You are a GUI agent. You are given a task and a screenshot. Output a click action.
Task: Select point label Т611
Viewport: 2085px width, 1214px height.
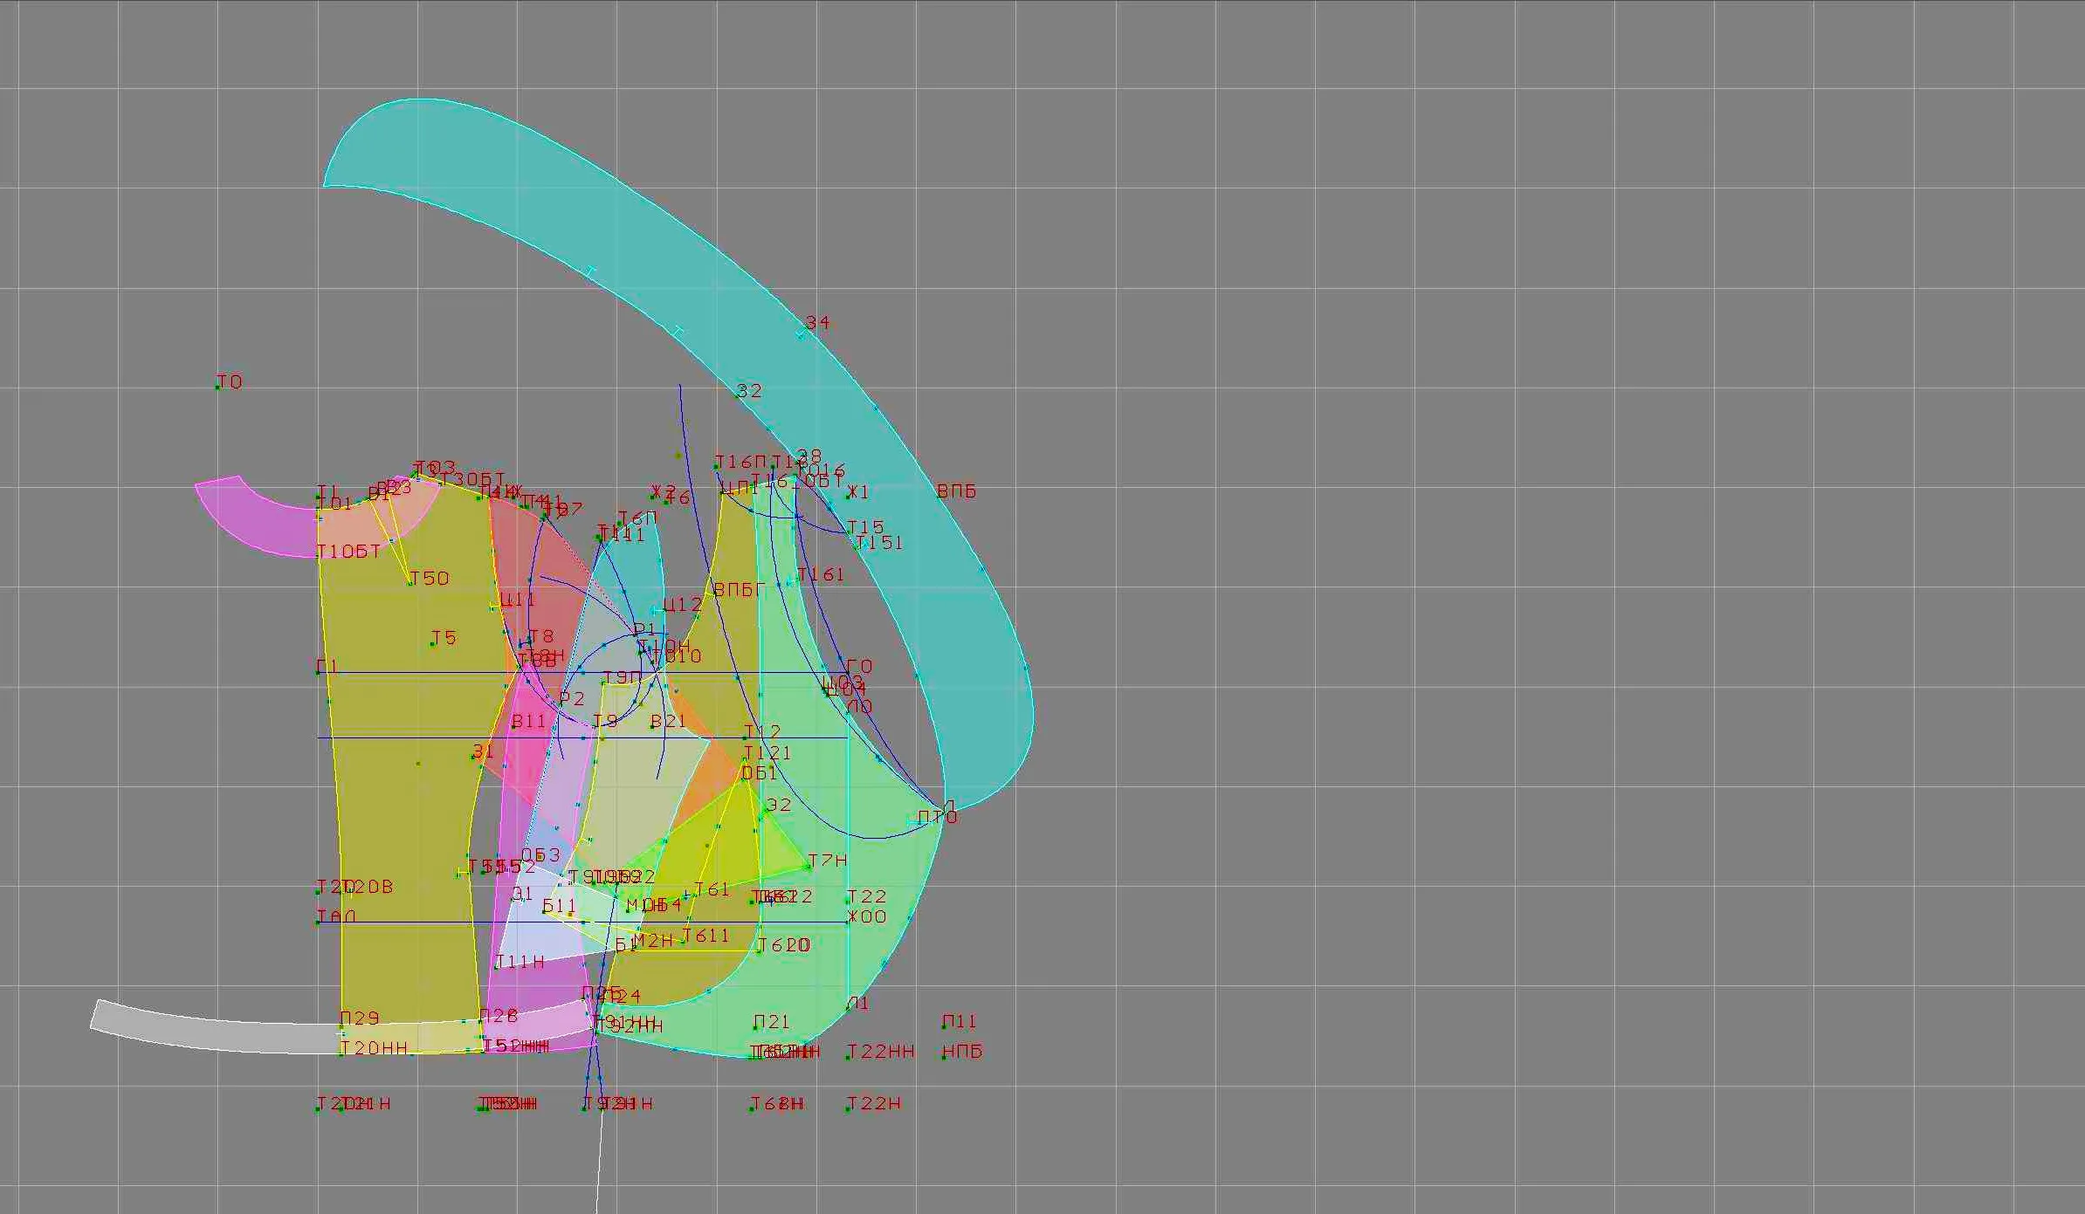click(x=705, y=936)
